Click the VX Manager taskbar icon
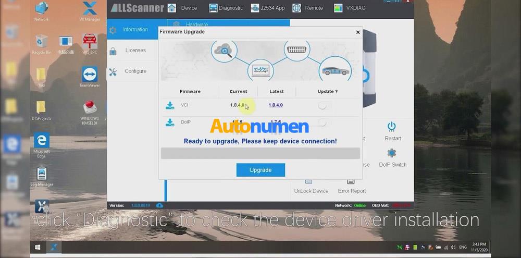521x258 pixels. coord(54,248)
